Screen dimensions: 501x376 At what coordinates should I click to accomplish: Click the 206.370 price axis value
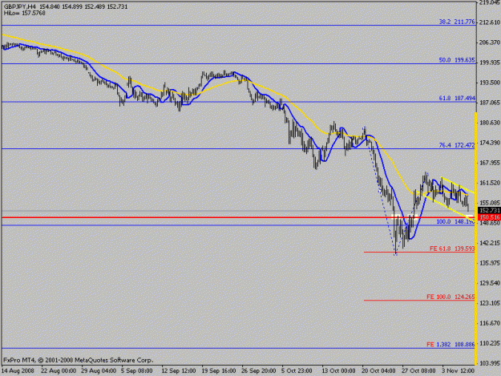click(x=490, y=42)
